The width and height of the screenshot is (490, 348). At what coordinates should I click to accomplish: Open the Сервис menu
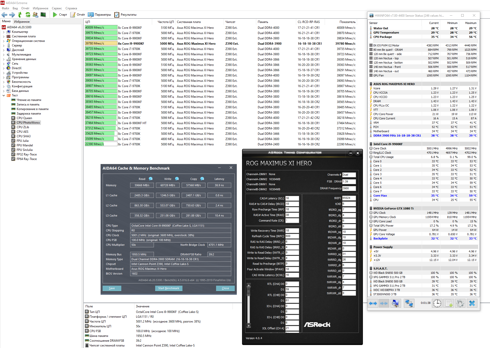(57, 8)
